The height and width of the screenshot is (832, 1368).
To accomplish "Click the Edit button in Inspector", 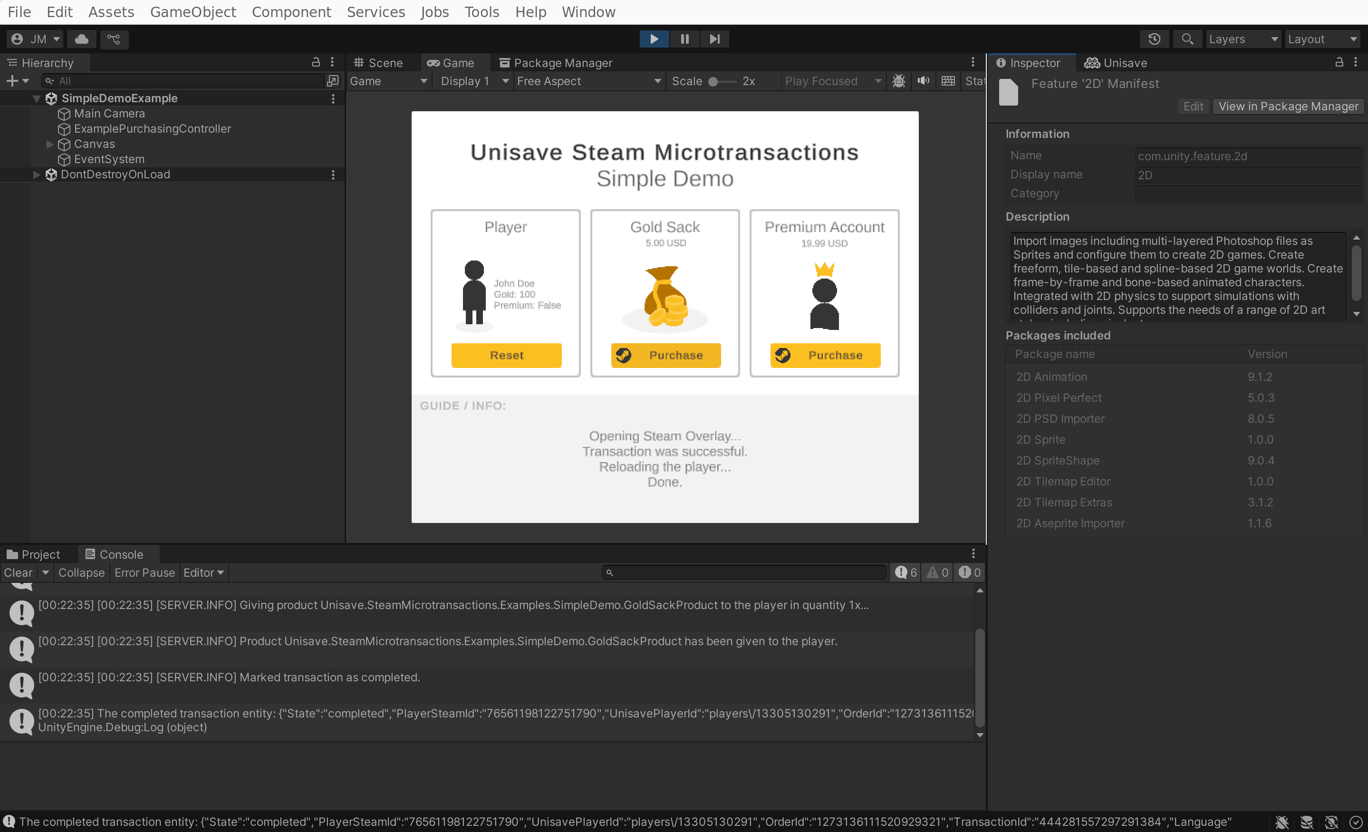I will click(1193, 106).
